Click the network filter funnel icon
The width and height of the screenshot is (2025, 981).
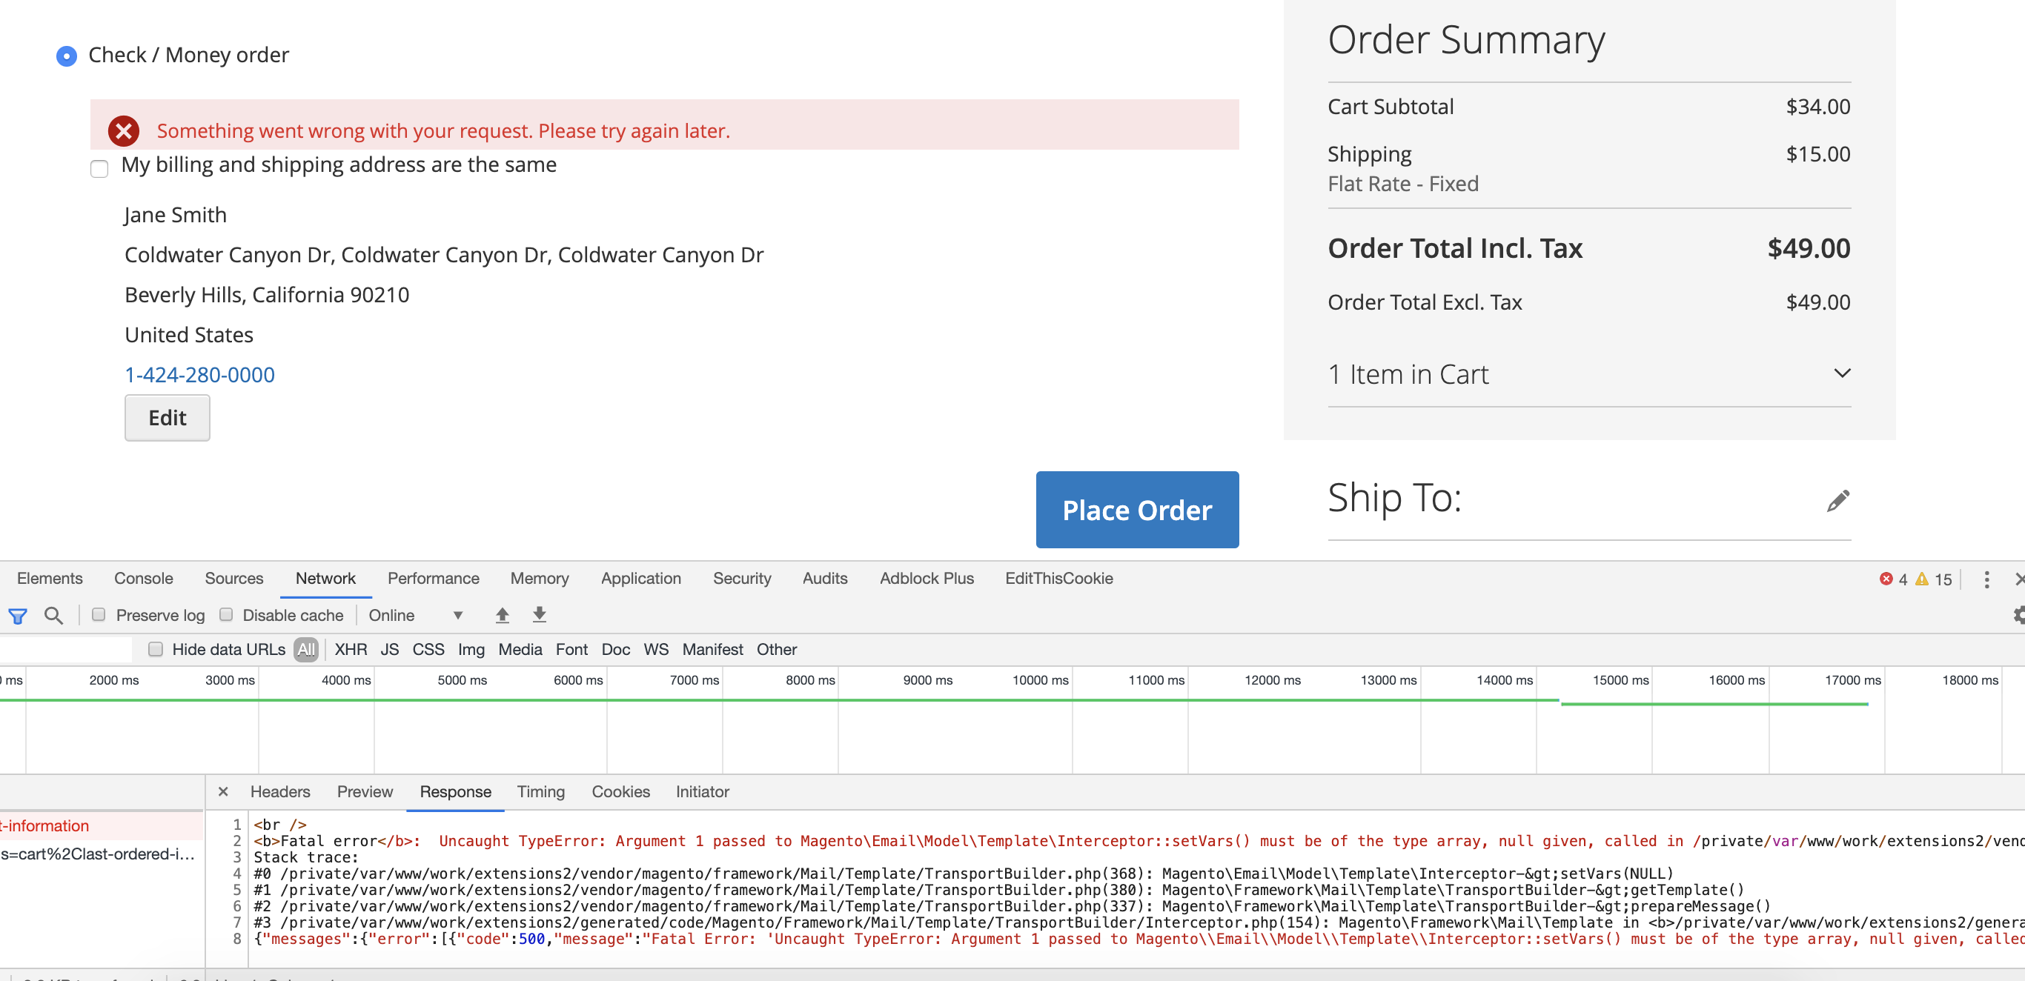pos(17,616)
